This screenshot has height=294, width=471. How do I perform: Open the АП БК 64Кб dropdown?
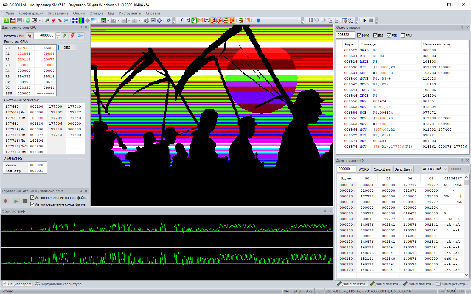pos(434,169)
